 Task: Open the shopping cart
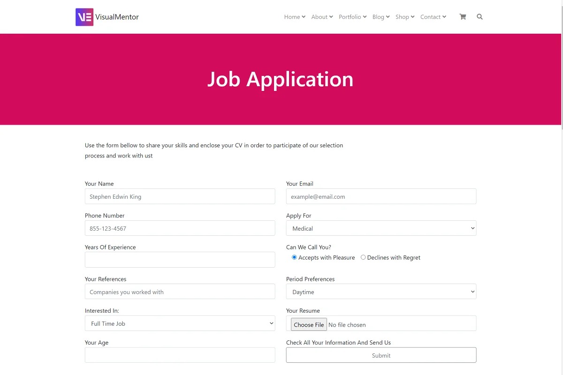(463, 17)
